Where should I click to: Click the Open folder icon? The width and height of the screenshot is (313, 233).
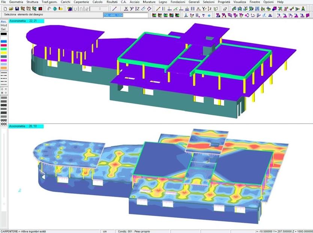10,9
